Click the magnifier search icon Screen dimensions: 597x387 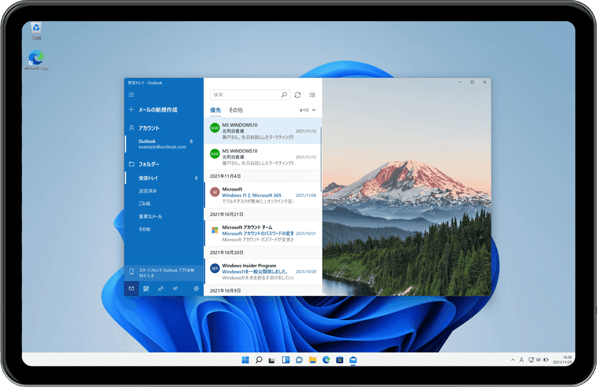pos(284,94)
